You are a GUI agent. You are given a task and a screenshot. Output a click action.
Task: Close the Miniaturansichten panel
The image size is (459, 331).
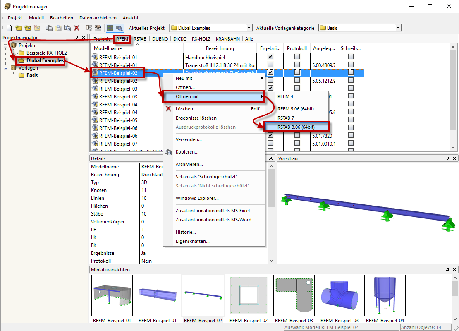(454, 269)
